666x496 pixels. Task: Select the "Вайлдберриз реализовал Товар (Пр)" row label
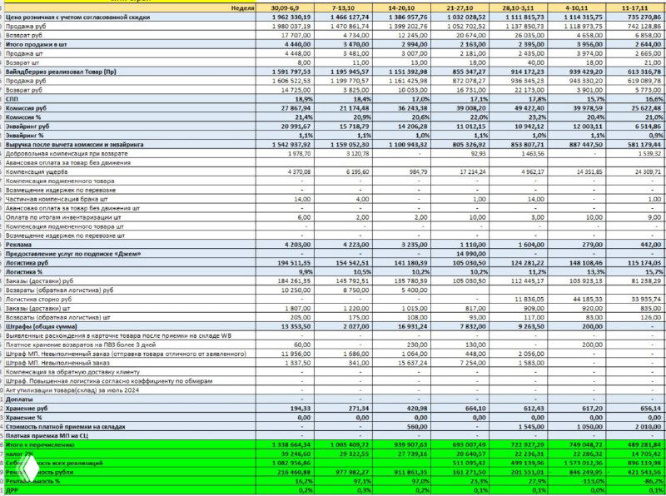click(x=62, y=72)
